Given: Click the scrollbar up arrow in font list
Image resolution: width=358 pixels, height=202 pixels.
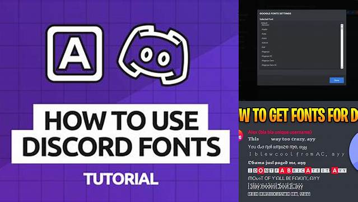Looking at the screenshot, I should 342,25.
